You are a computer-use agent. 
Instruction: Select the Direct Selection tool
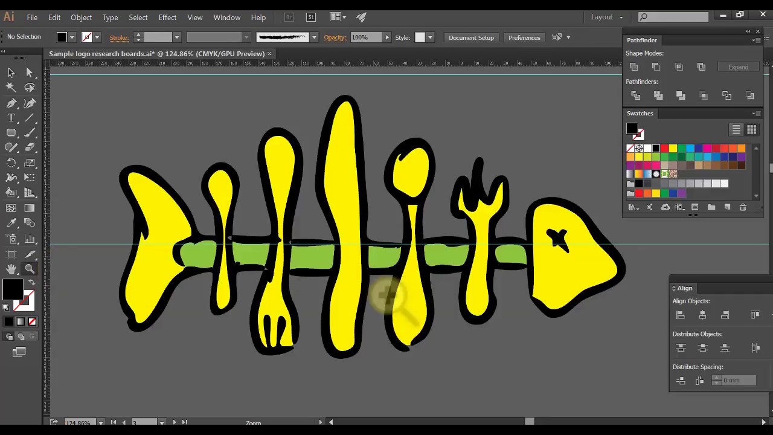pos(29,72)
